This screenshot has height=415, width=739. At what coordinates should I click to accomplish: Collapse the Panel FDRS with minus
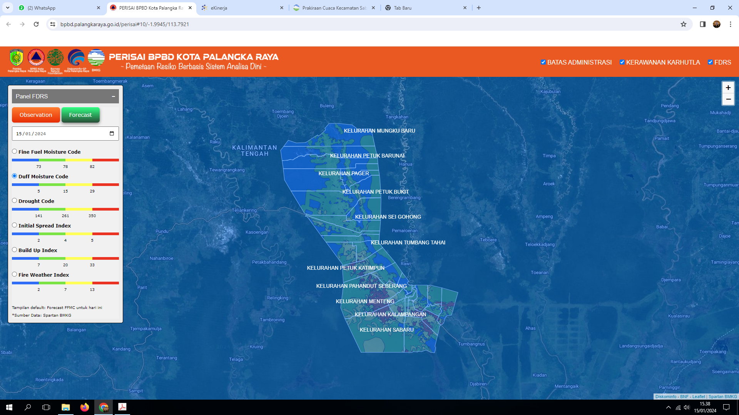click(x=114, y=96)
